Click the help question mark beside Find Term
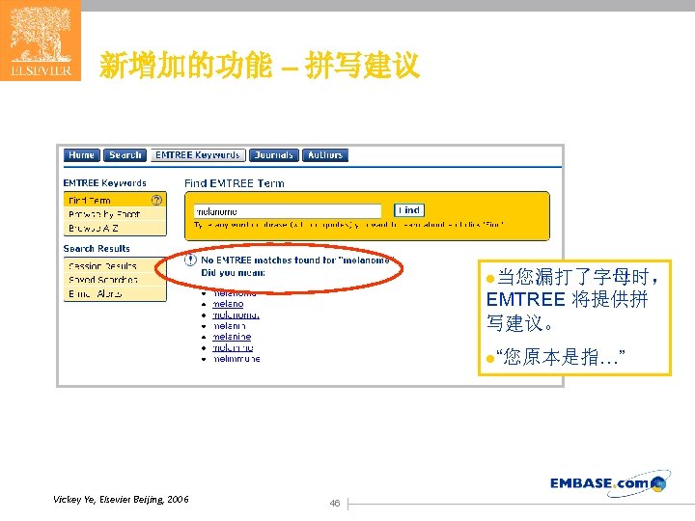The width and height of the screenshot is (695, 521). pyautogui.click(x=156, y=201)
